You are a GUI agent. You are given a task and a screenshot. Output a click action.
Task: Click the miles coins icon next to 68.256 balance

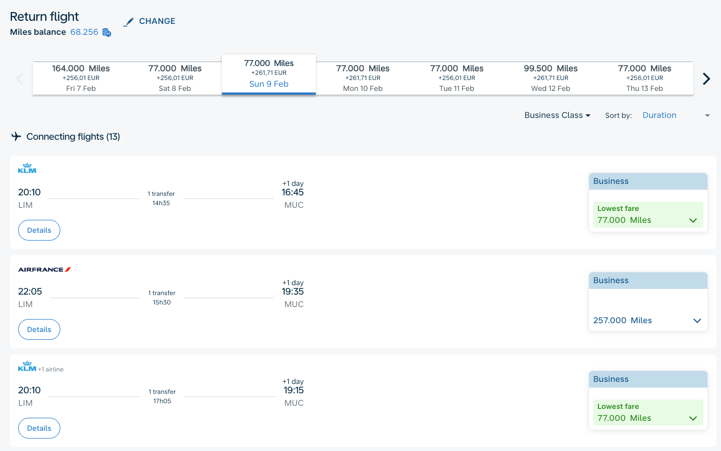[x=106, y=32]
